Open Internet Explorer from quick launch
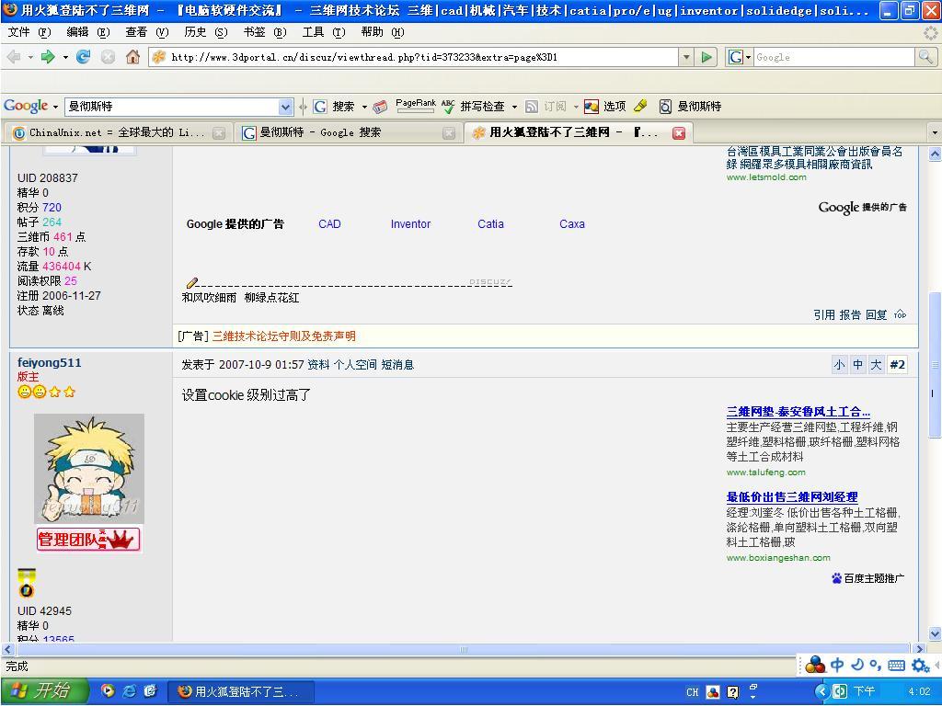Image resolution: width=942 pixels, height=706 pixels. pos(129,691)
